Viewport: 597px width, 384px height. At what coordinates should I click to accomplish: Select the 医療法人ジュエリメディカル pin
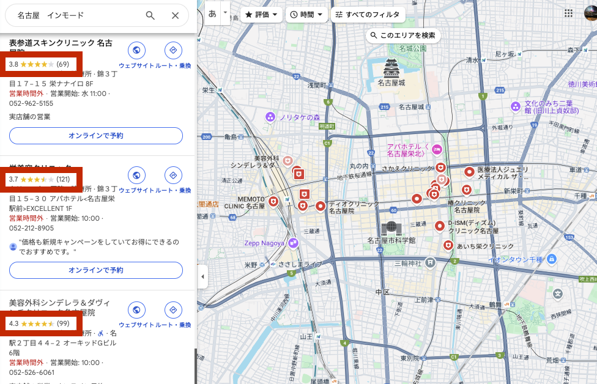(469, 172)
